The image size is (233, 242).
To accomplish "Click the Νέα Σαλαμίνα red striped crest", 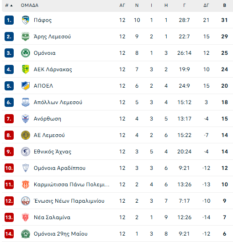I will [26, 217].
